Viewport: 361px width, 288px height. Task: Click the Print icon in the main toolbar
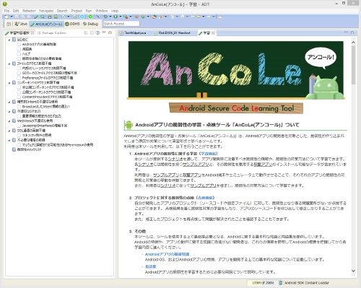point(29,17)
